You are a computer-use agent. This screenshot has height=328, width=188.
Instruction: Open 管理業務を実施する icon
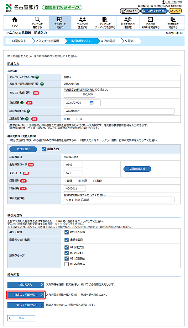[173, 20]
